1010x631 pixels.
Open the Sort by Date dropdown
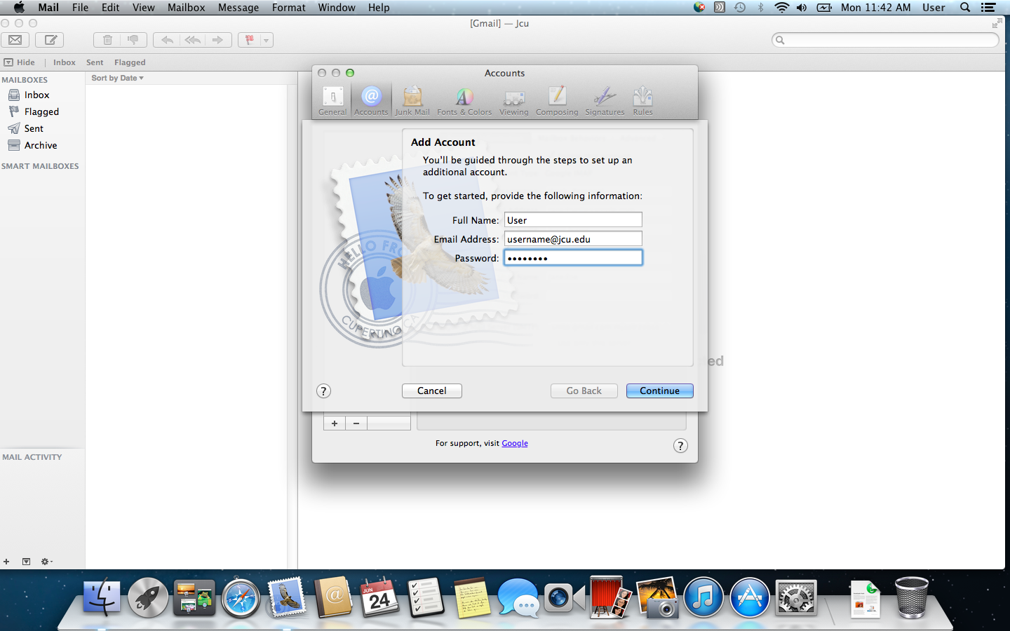117,78
